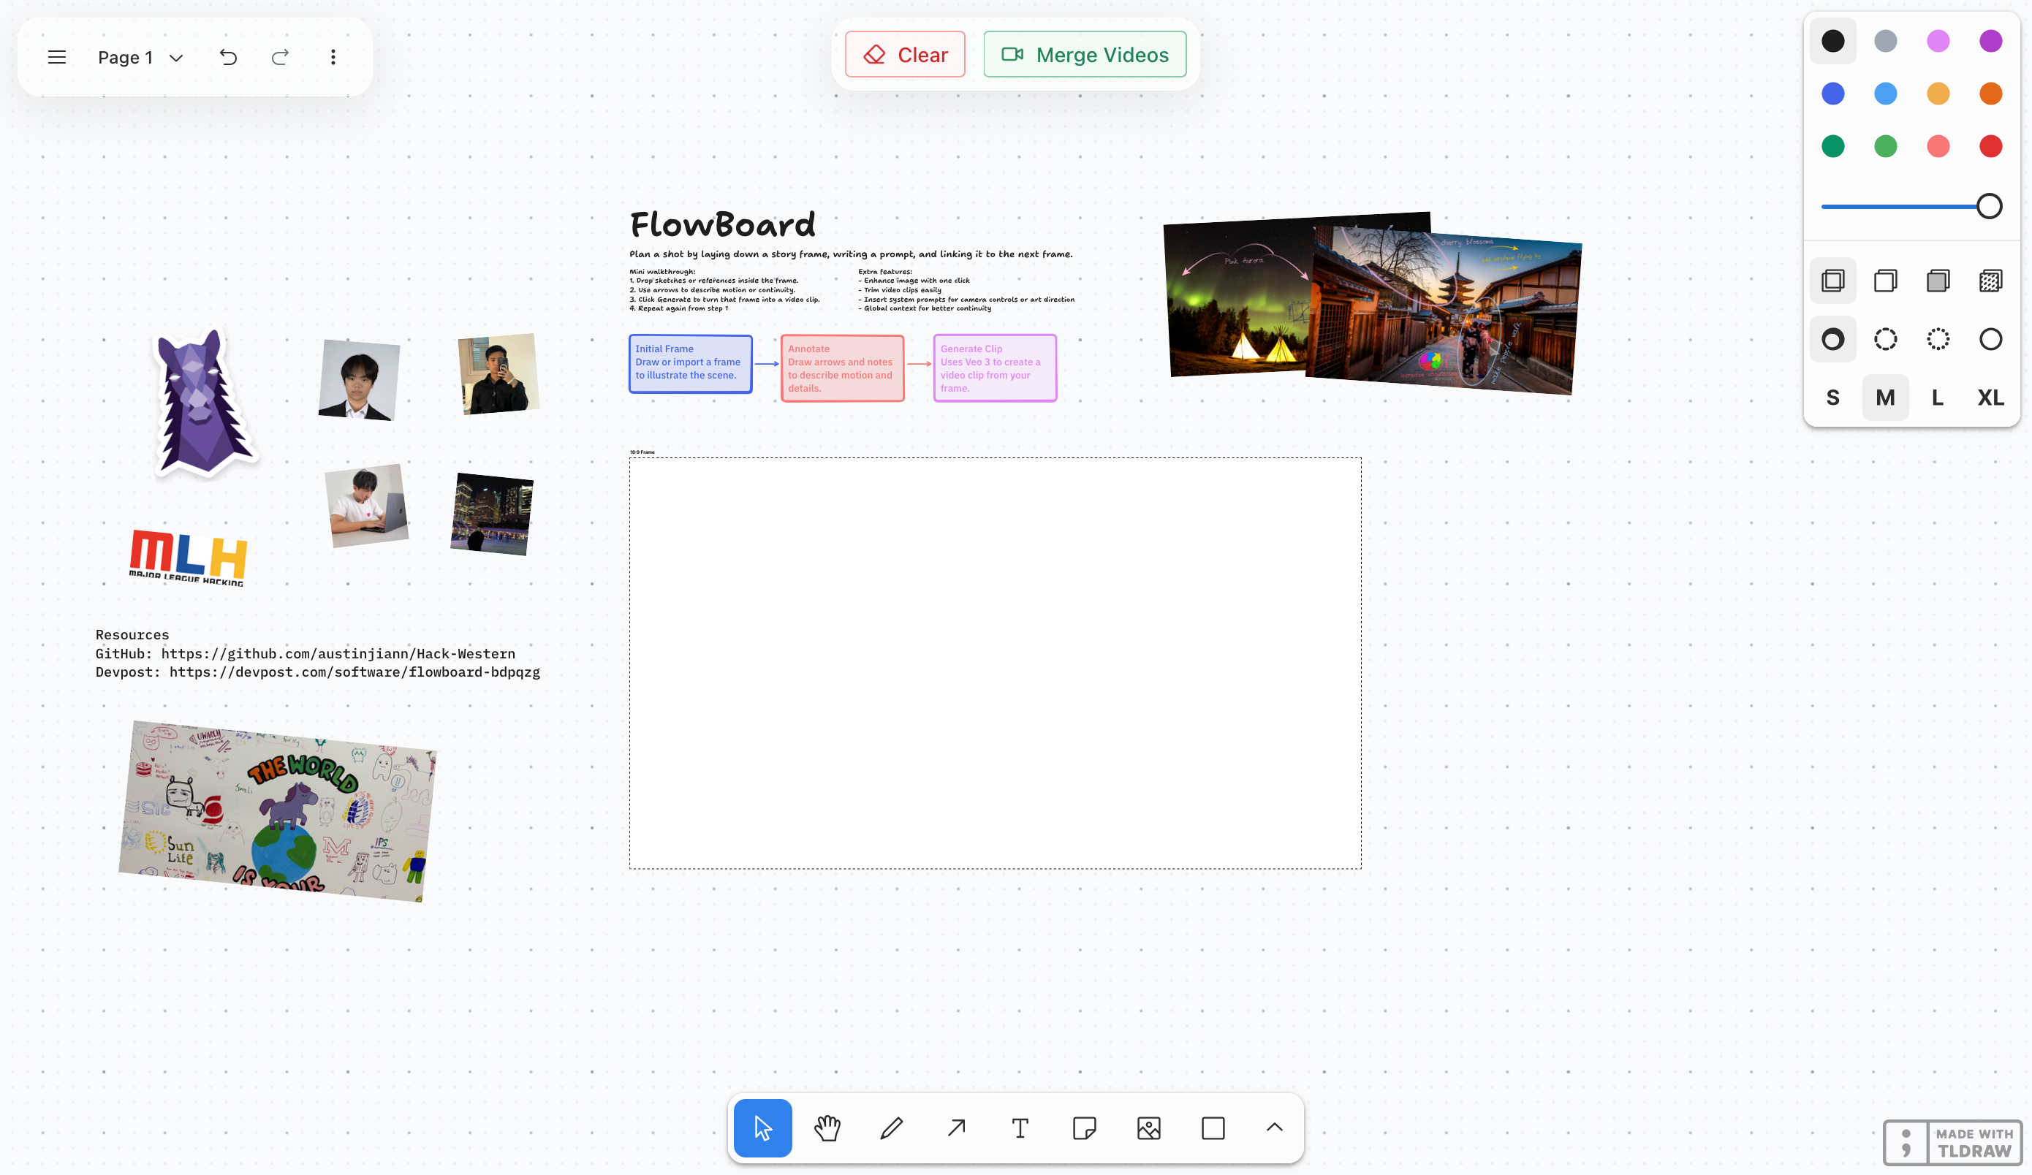Screen dimensions: 2032x1175
Task: Open the three-dot more options menu
Action: click(333, 57)
